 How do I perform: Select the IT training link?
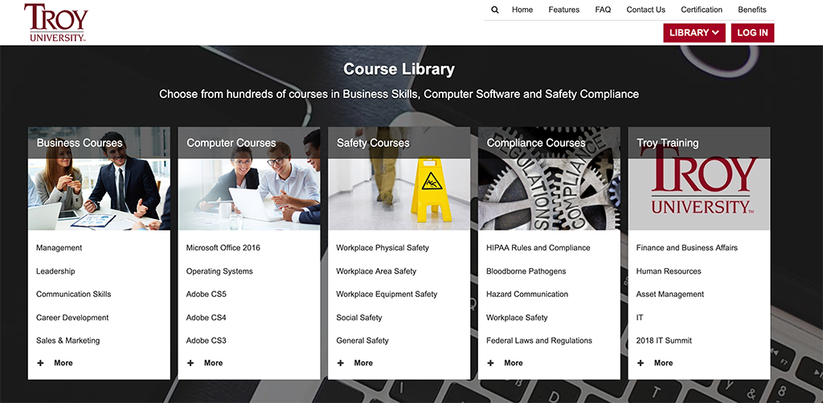coord(640,318)
